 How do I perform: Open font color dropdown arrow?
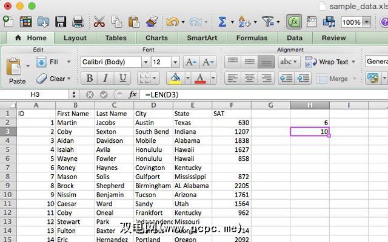click(213, 78)
